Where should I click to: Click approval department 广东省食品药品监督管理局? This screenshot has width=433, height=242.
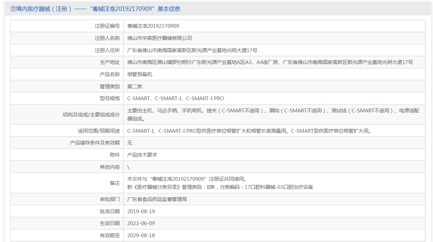(157, 199)
